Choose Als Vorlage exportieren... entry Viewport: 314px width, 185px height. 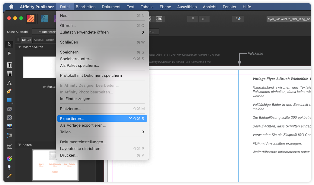tap(102, 125)
